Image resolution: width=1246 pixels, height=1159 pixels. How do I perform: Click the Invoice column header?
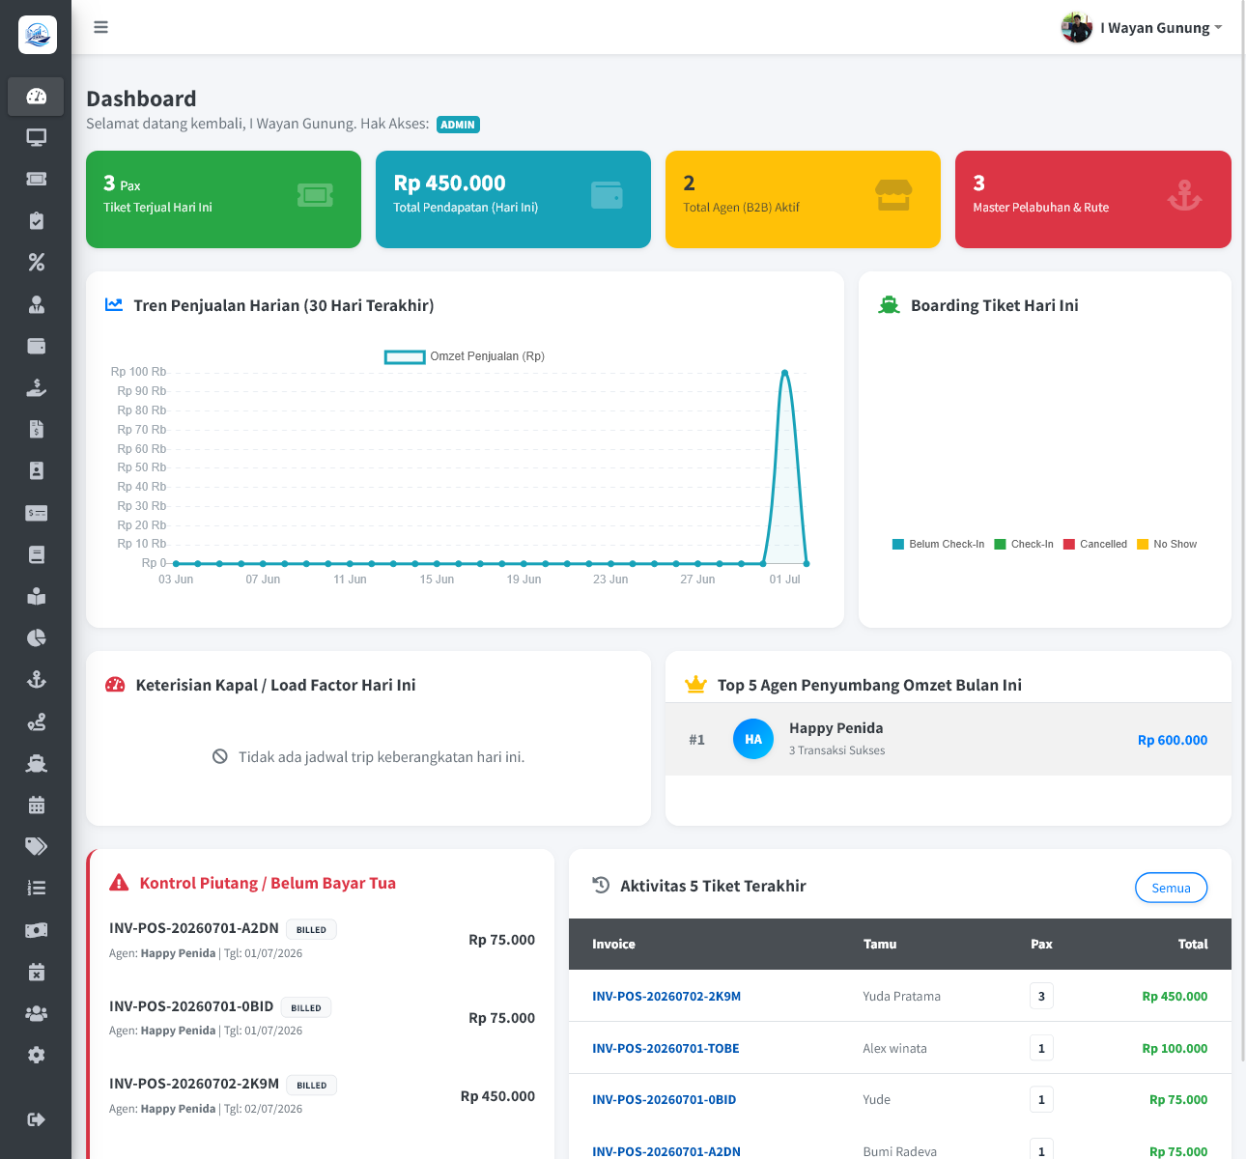(x=613, y=944)
